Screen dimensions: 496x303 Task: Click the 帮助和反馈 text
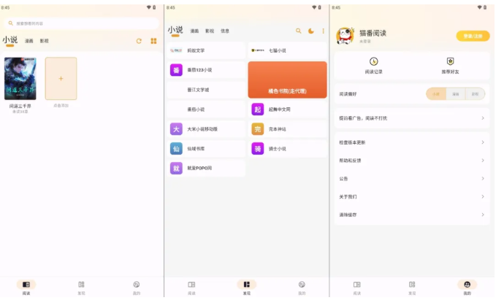tap(350, 161)
